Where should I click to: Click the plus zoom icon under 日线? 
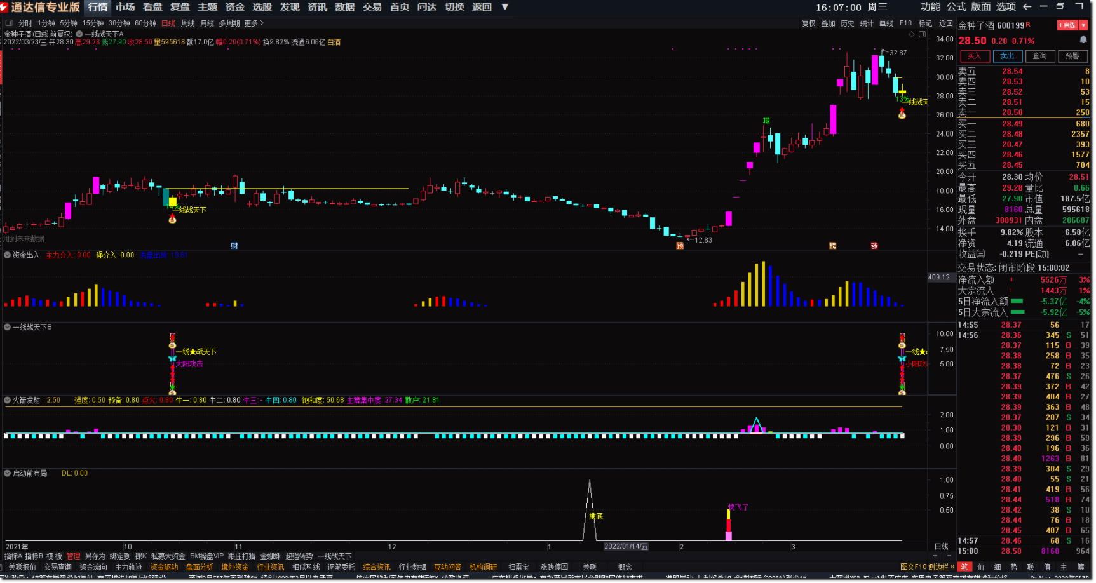tap(935, 556)
